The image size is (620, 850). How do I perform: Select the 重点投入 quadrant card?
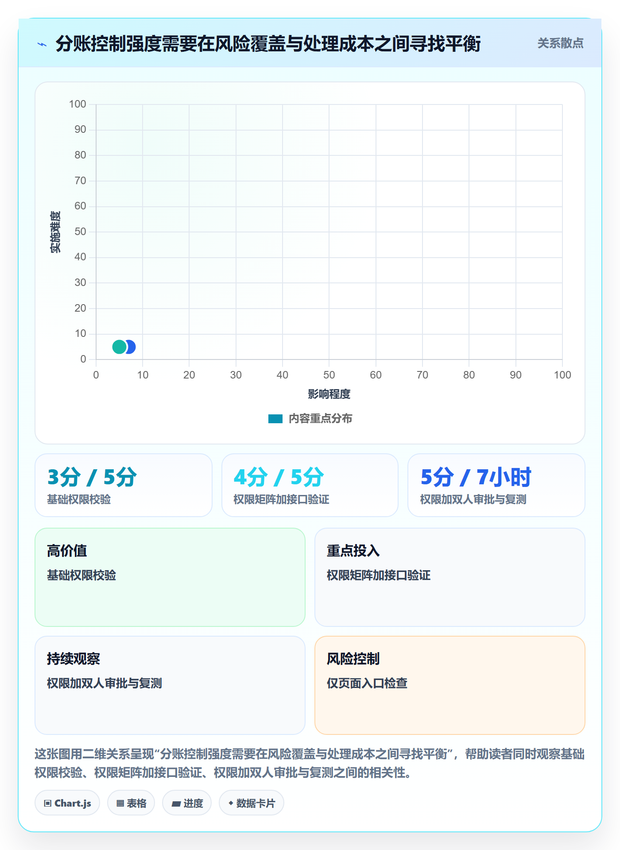450,577
